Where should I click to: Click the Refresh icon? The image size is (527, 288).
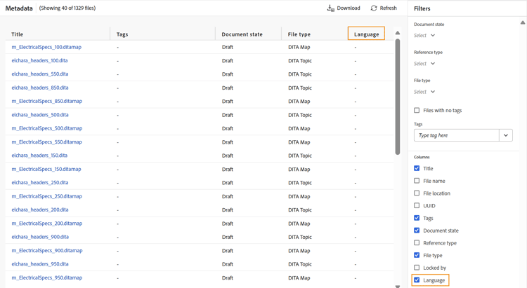[x=374, y=8]
